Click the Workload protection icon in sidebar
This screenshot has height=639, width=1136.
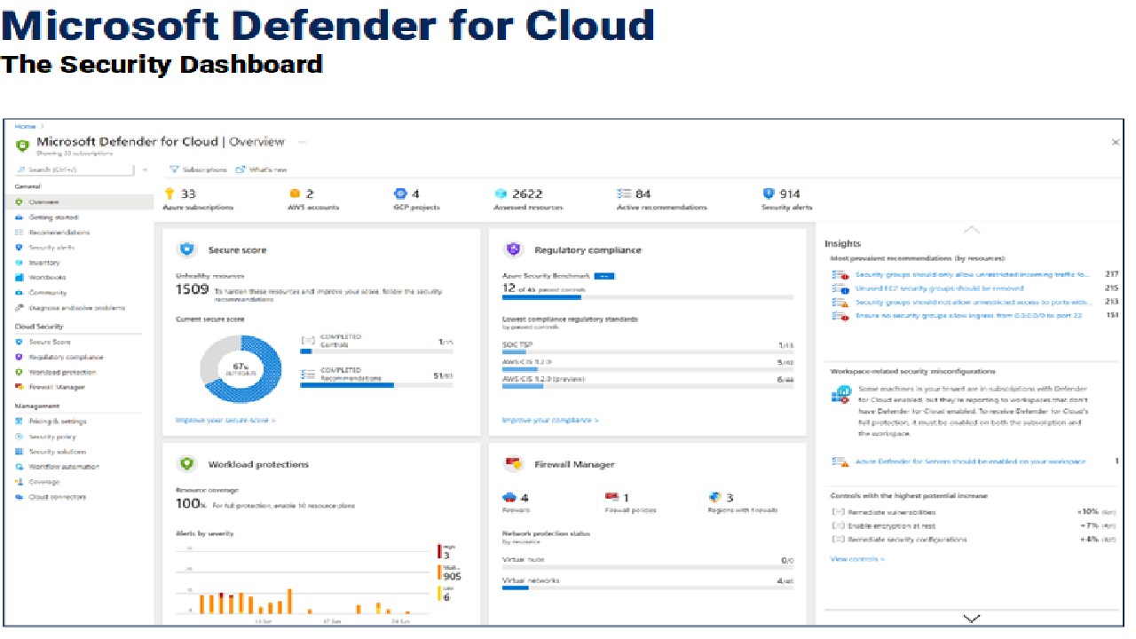pyautogui.click(x=19, y=372)
